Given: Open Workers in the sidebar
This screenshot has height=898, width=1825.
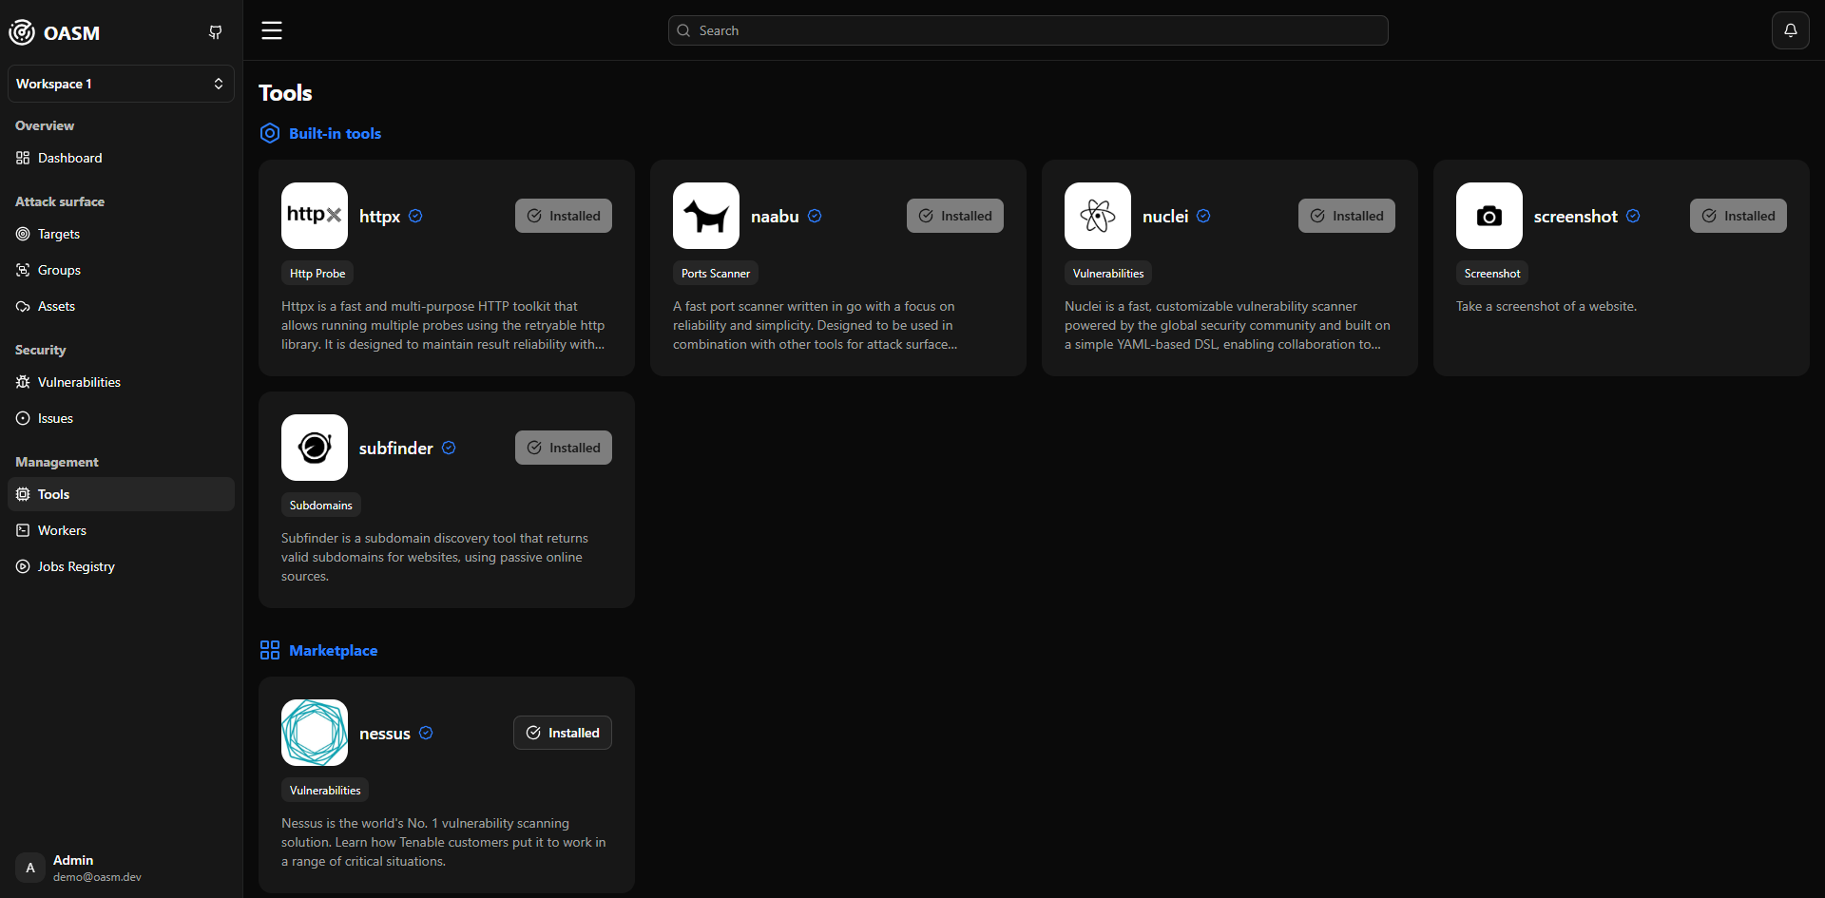Looking at the screenshot, I should 121,530.
